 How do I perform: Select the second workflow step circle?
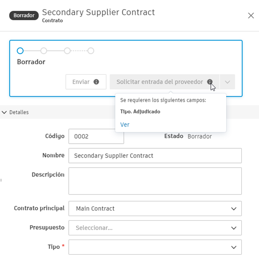coord(43,51)
